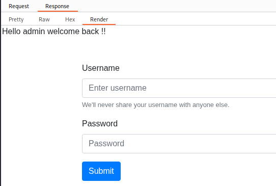Click the Password field label

coord(100,123)
